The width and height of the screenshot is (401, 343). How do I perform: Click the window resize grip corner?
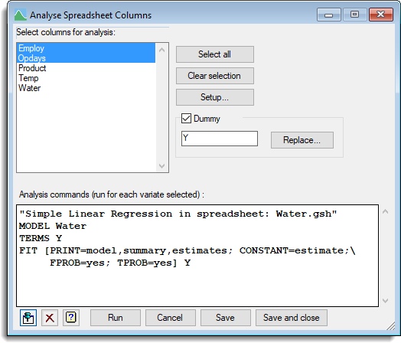(391, 326)
